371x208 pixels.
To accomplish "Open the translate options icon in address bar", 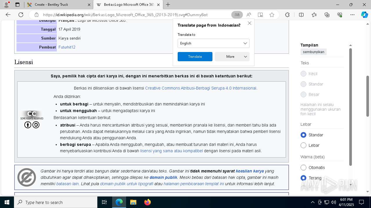I will [x=237, y=15].
